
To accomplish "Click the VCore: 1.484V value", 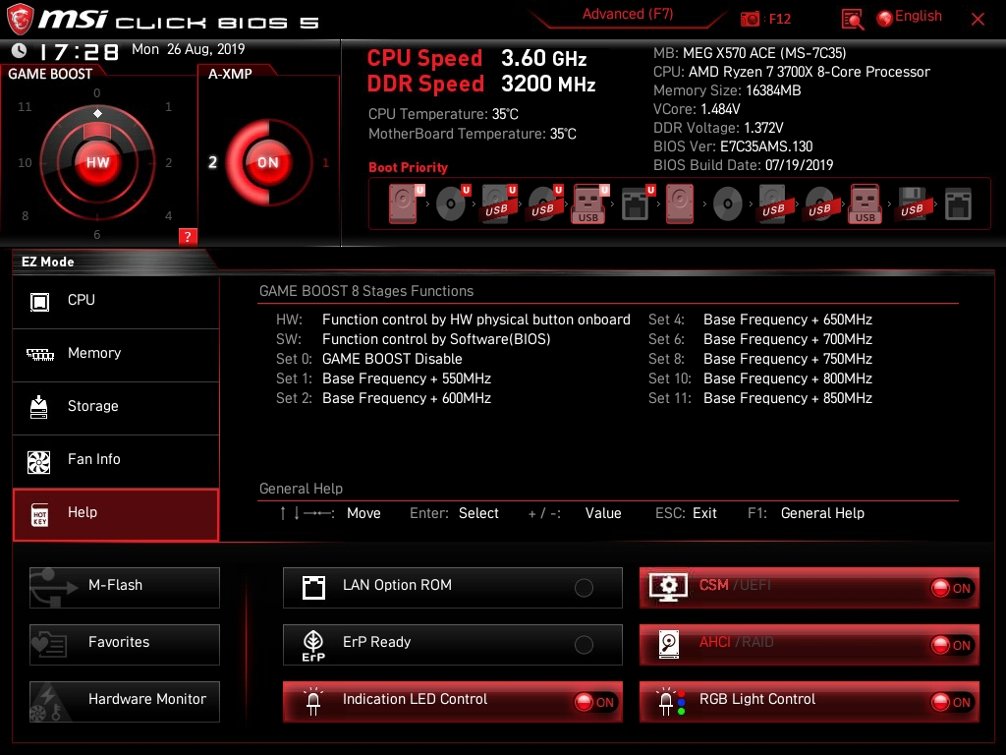I will [720, 109].
